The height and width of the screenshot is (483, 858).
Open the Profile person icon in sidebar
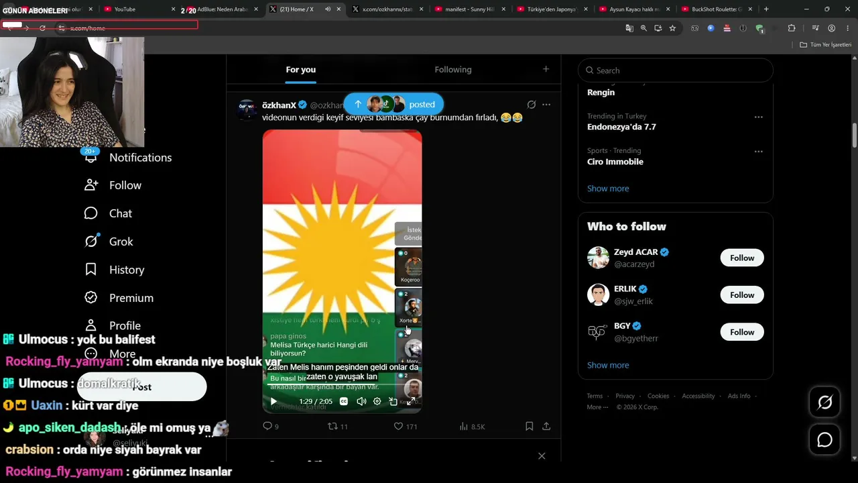[x=91, y=325]
